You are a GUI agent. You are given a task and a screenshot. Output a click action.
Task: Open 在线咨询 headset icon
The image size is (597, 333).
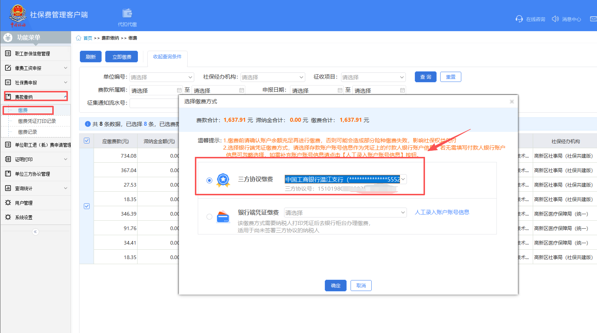tap(519, 19)
